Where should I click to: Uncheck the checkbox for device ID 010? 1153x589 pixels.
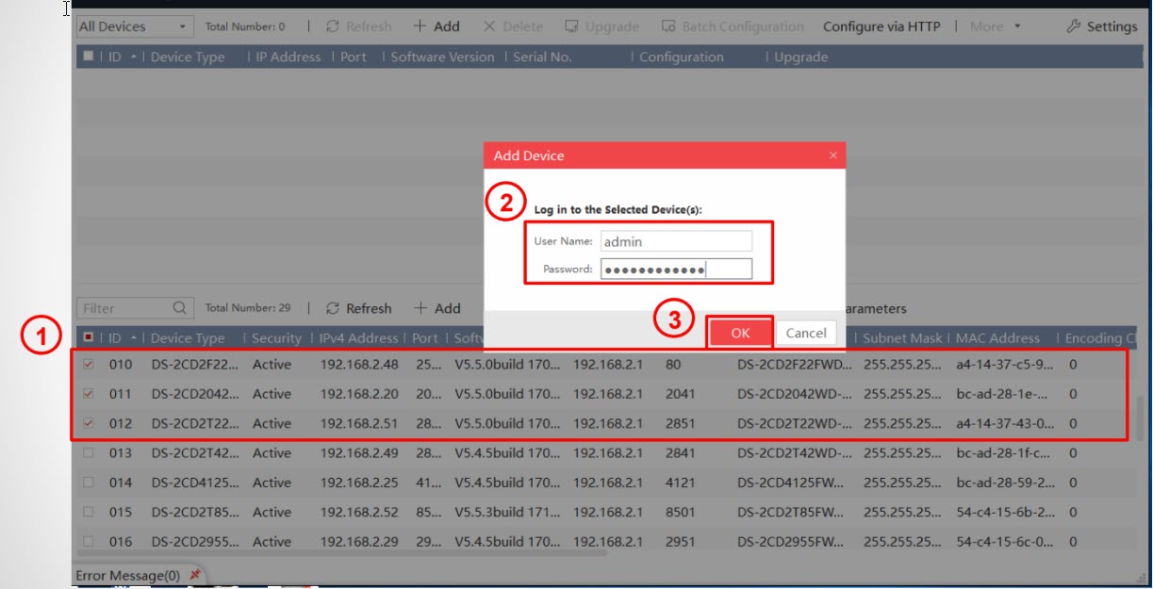click(x=89, y=365)
